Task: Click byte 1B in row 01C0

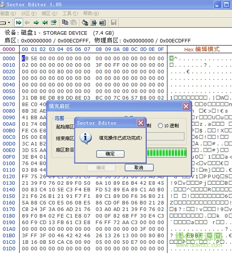Action: (x=25, y=242)
